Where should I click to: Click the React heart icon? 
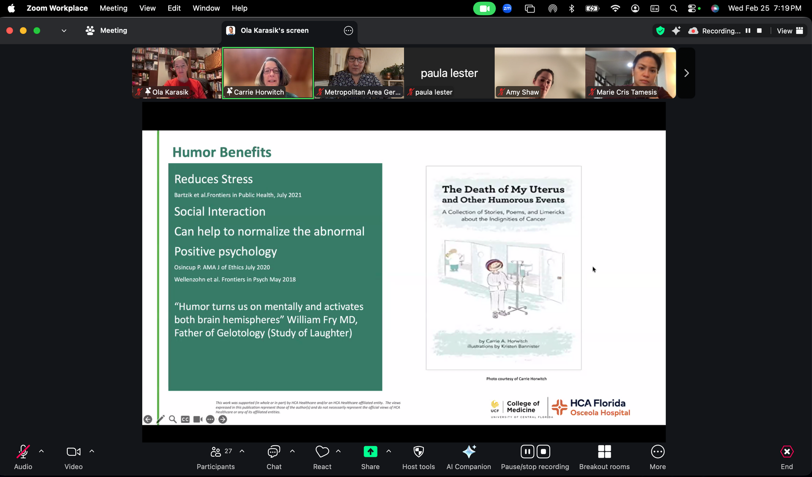coord(322,452)
